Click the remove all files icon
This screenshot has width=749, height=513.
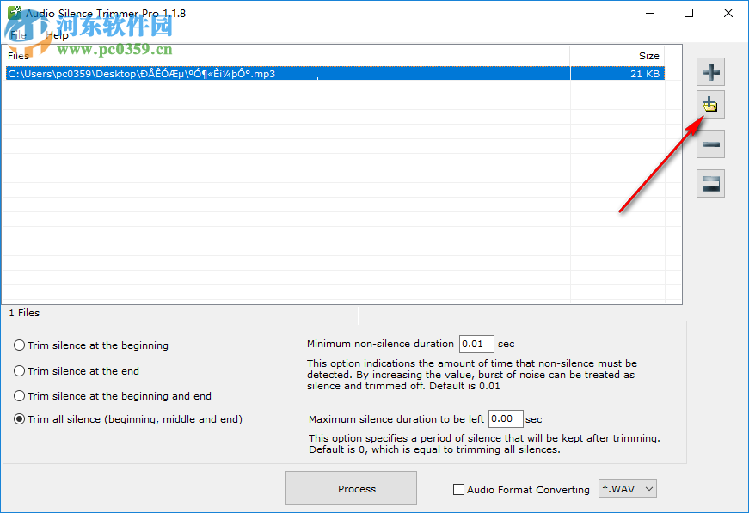(711, 184)
